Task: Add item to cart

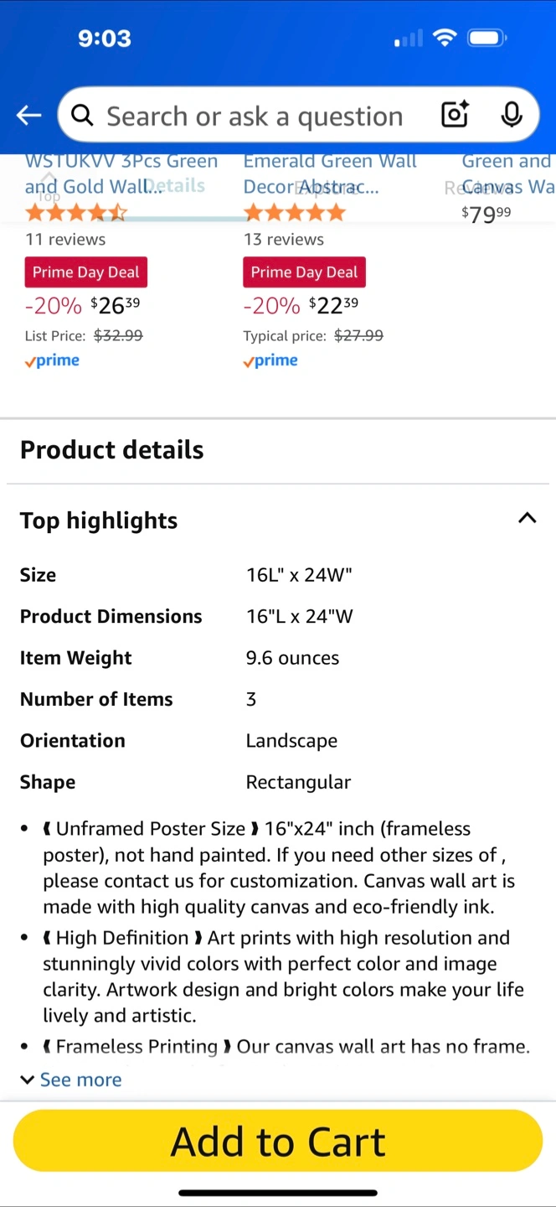Action: pyautogui.click(x=278, y=1141)
